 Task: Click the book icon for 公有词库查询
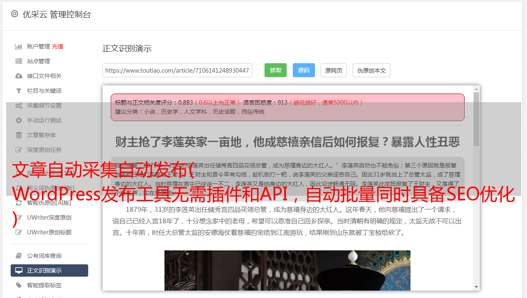[x=18, y=256]
